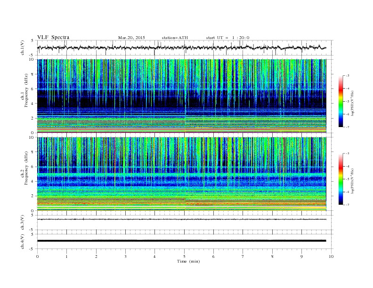Screen dimensions: 373x288
Task: Click the "4" tick label on time axis
Action: 155,256
